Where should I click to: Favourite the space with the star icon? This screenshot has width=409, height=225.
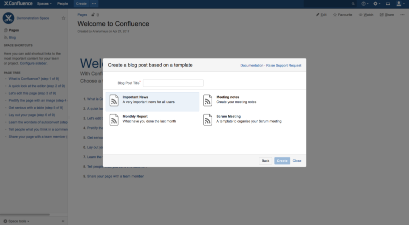tap(64, 18)
